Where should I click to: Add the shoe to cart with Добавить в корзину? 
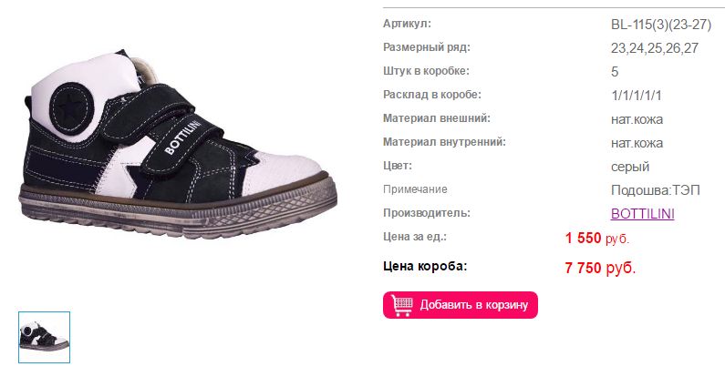pyautogui.click(x=460, y=305)
